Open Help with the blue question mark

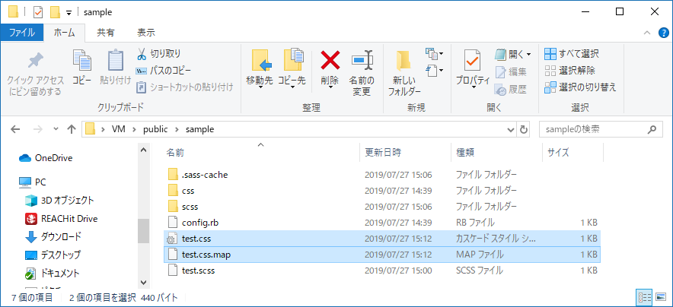point(664,33)
